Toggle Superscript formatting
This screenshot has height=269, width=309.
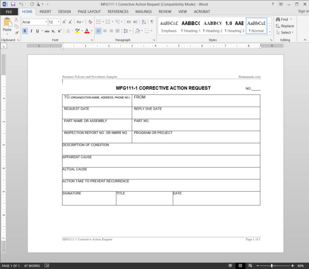(59, 31)
